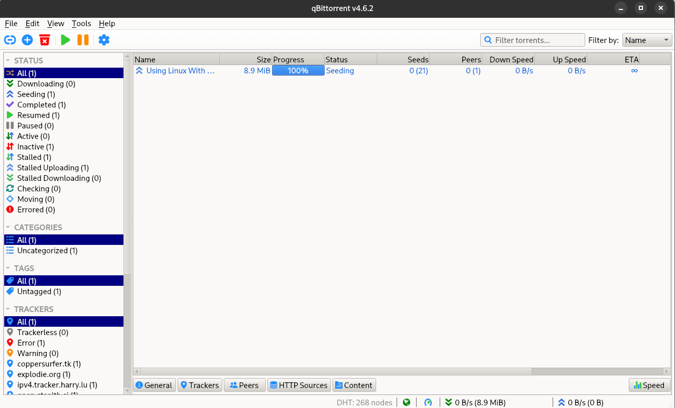
Task: Open Options with the blue gear icon
Action: pos(104,40)
